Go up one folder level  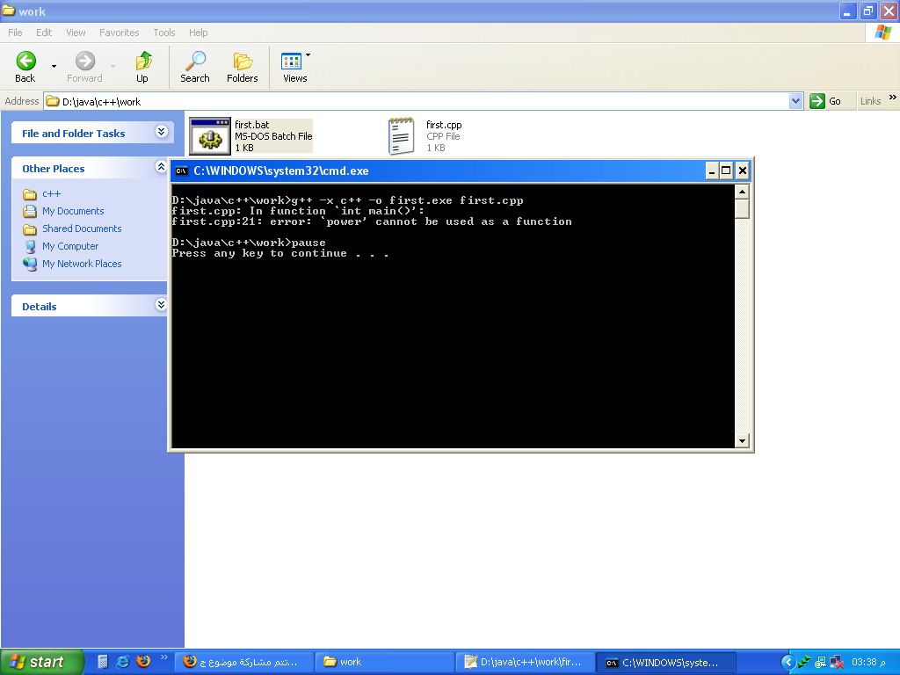[x=143, y=61]
